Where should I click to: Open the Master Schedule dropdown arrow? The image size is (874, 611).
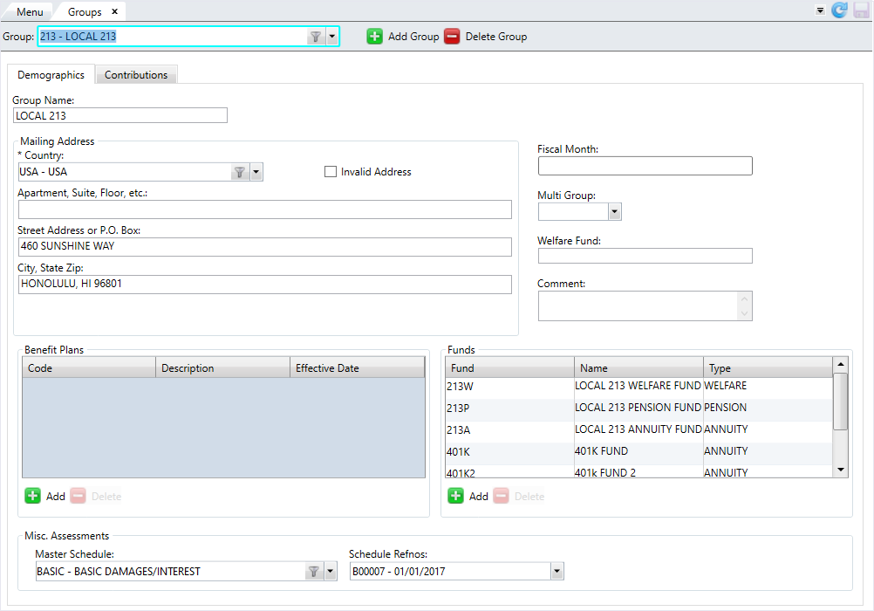pos(331,572)
